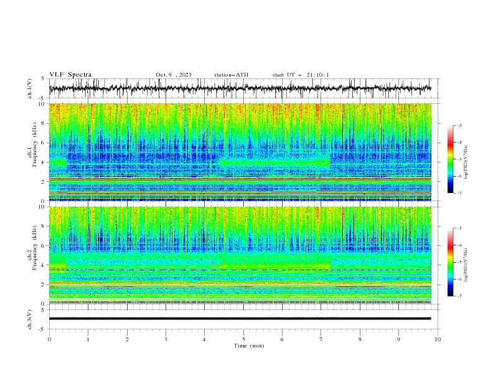Click time axis tick label '10'
Screen dimensions: 493x381
[x=438, y=339]
